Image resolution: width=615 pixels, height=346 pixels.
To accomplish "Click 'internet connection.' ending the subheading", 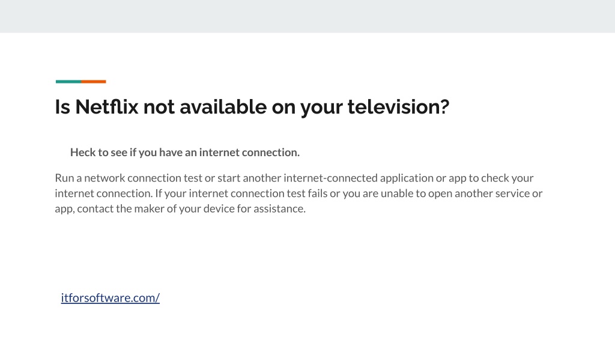I will click(x=249, y=152).
